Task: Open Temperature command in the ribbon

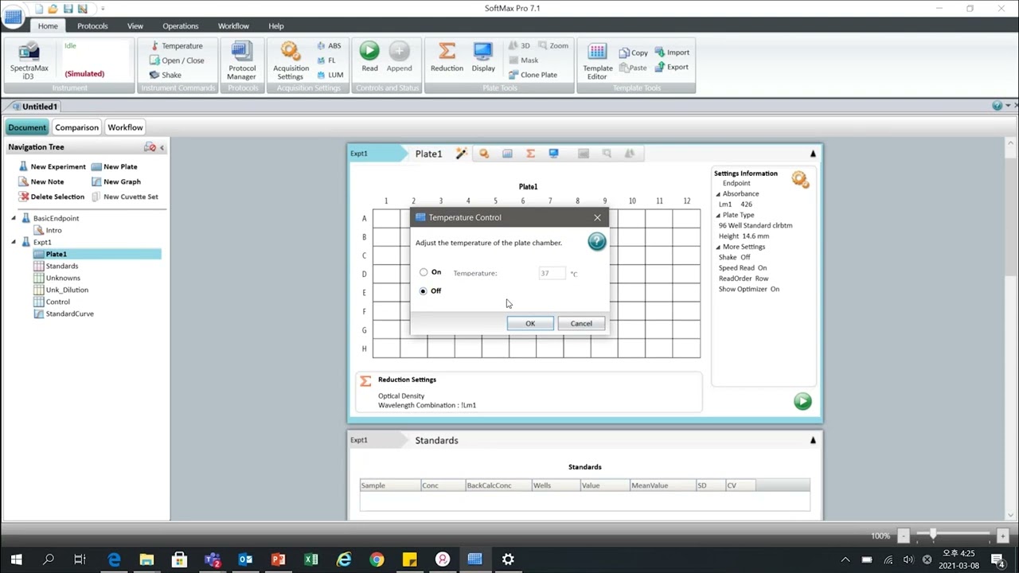Action: click(x=176, y=46)
